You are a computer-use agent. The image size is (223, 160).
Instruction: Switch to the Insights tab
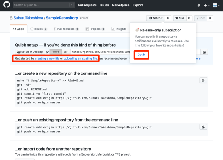coord(119,29)
